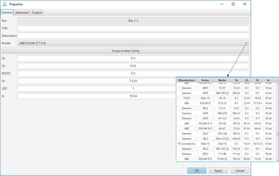Viewport: 279px width, 176px height.
Task: Click the Properties window app icon
Action: (4, 4)
